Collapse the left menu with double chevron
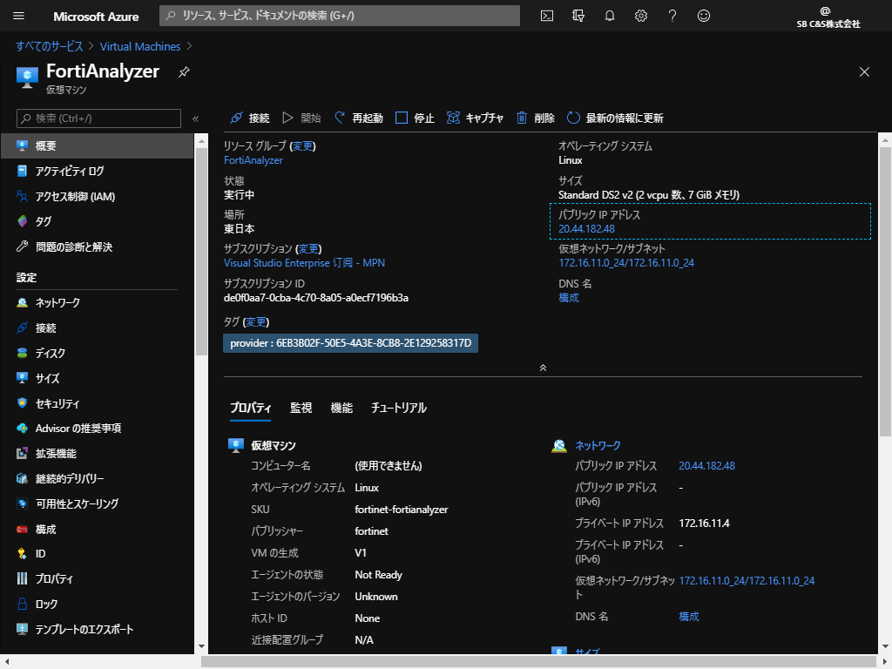Viewport: 892px width, 669px height. (196, 118)
